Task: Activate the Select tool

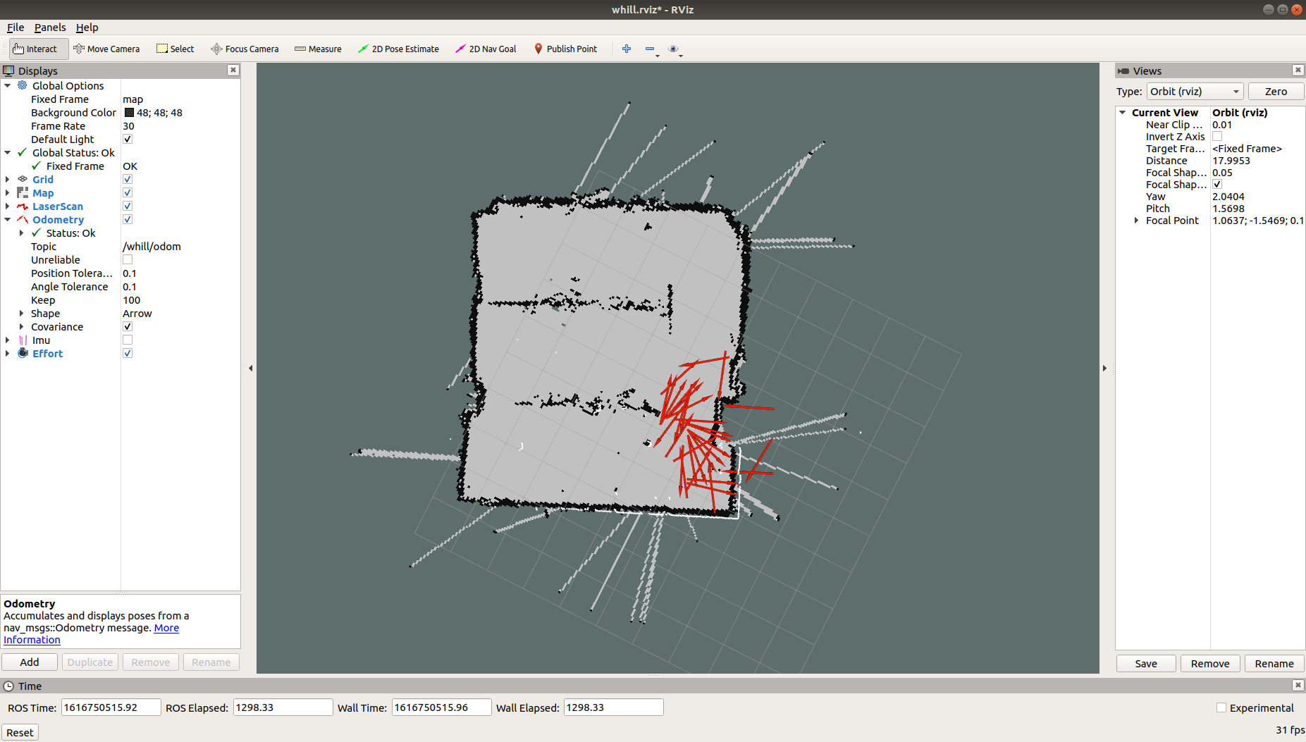Action: pos(175,49)
